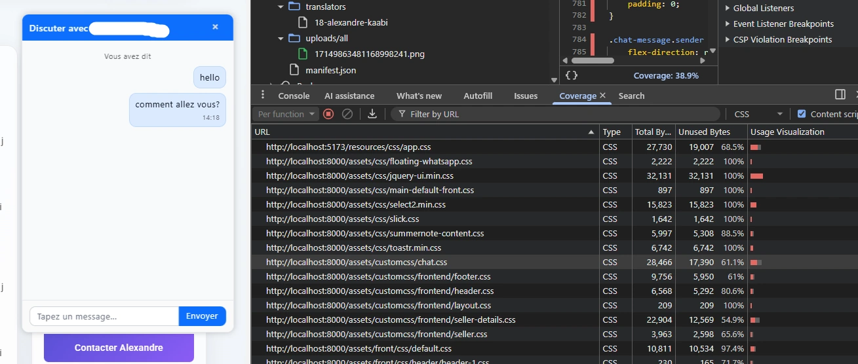Click the pretty print braces icon
858x364 pixels.
(x=571, y=76)
